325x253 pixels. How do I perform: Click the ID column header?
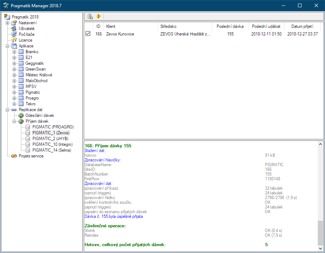(x=98, y=26)
